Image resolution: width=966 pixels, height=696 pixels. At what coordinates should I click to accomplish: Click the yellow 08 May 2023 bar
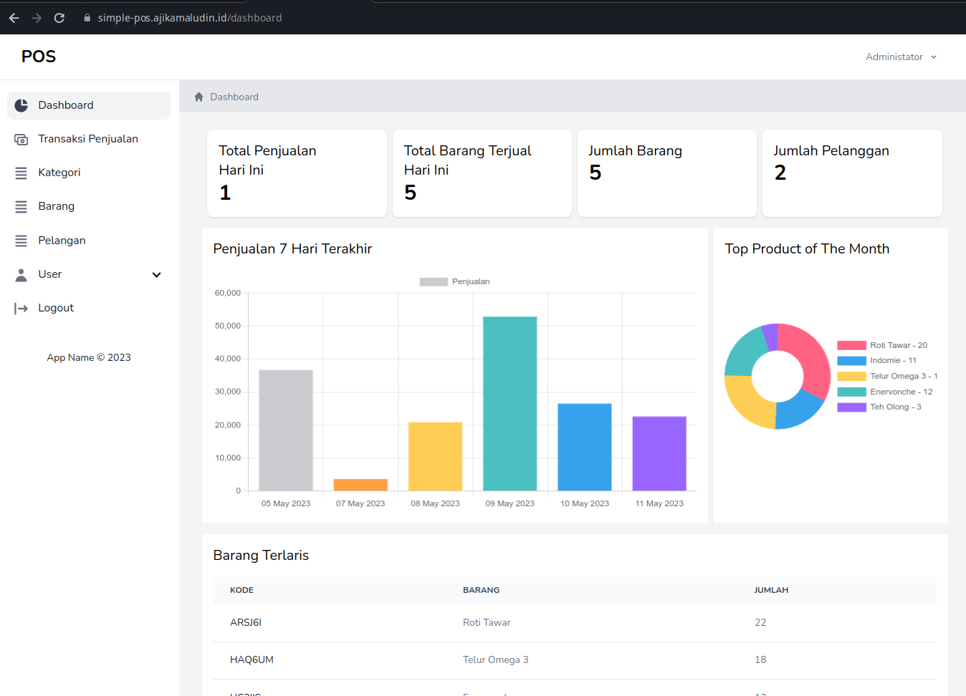pos(435,457)
